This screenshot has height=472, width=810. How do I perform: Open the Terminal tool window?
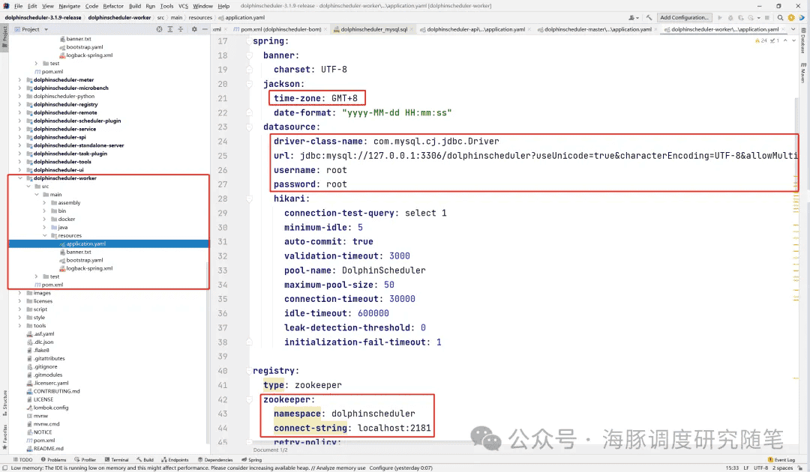point(116,460)
